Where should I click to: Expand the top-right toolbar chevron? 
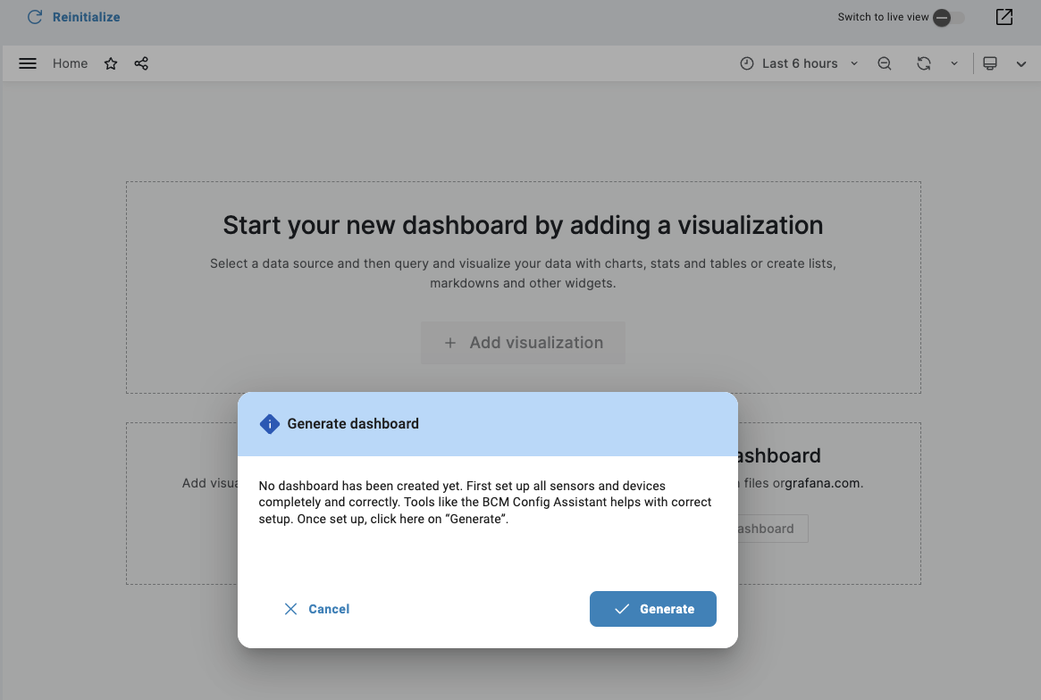pyautogui.click(x=1021, y=63)
